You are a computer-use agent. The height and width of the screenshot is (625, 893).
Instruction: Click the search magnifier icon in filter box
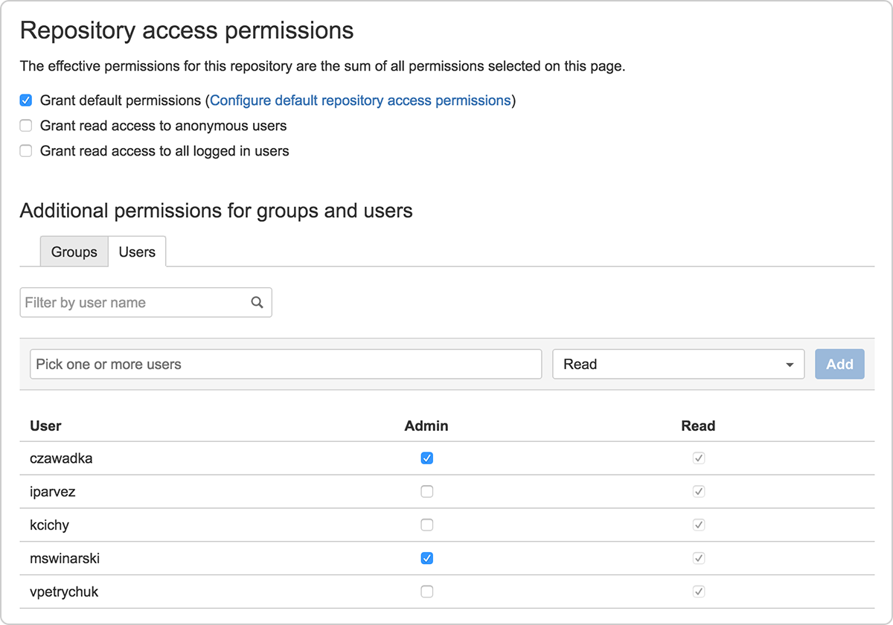[x=257, y=302]
